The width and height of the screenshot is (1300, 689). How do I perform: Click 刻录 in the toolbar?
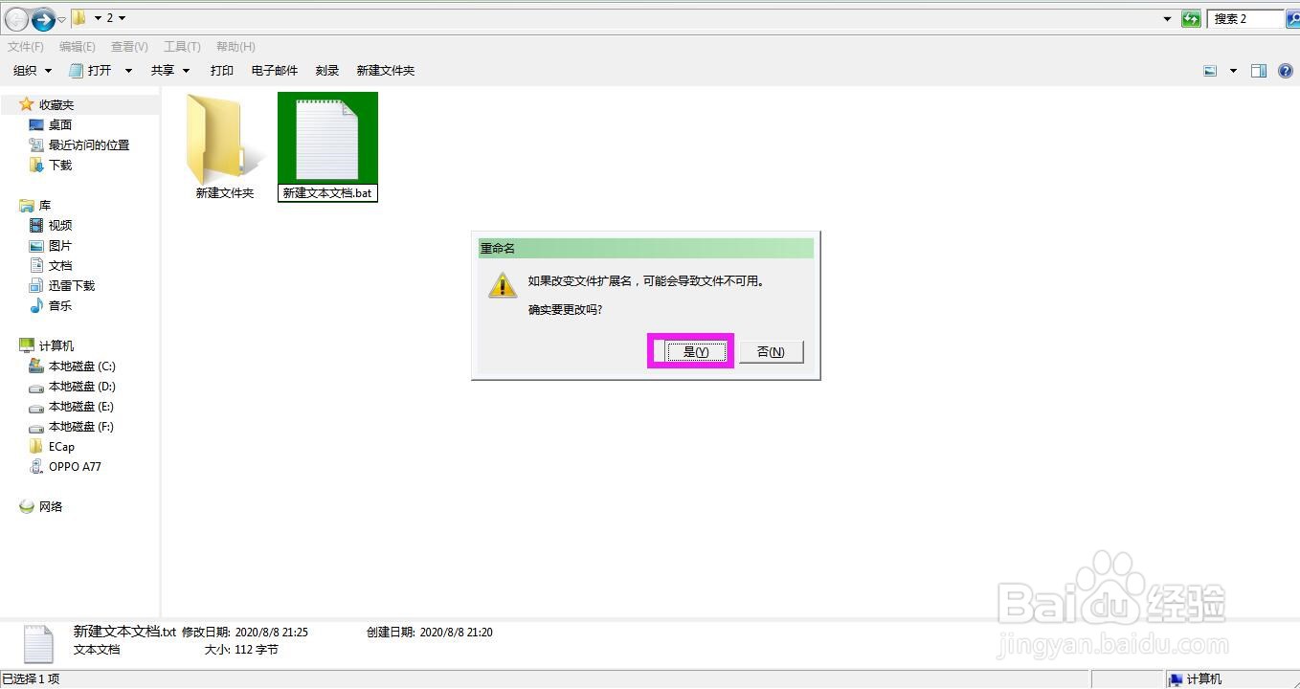(327, 71)
